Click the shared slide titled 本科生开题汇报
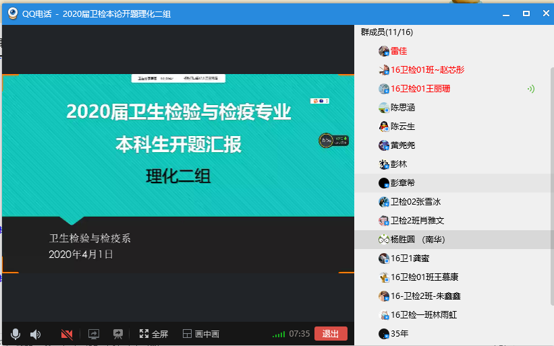Image resolution: width=554 pixels, height=346 pixels. 177,144
